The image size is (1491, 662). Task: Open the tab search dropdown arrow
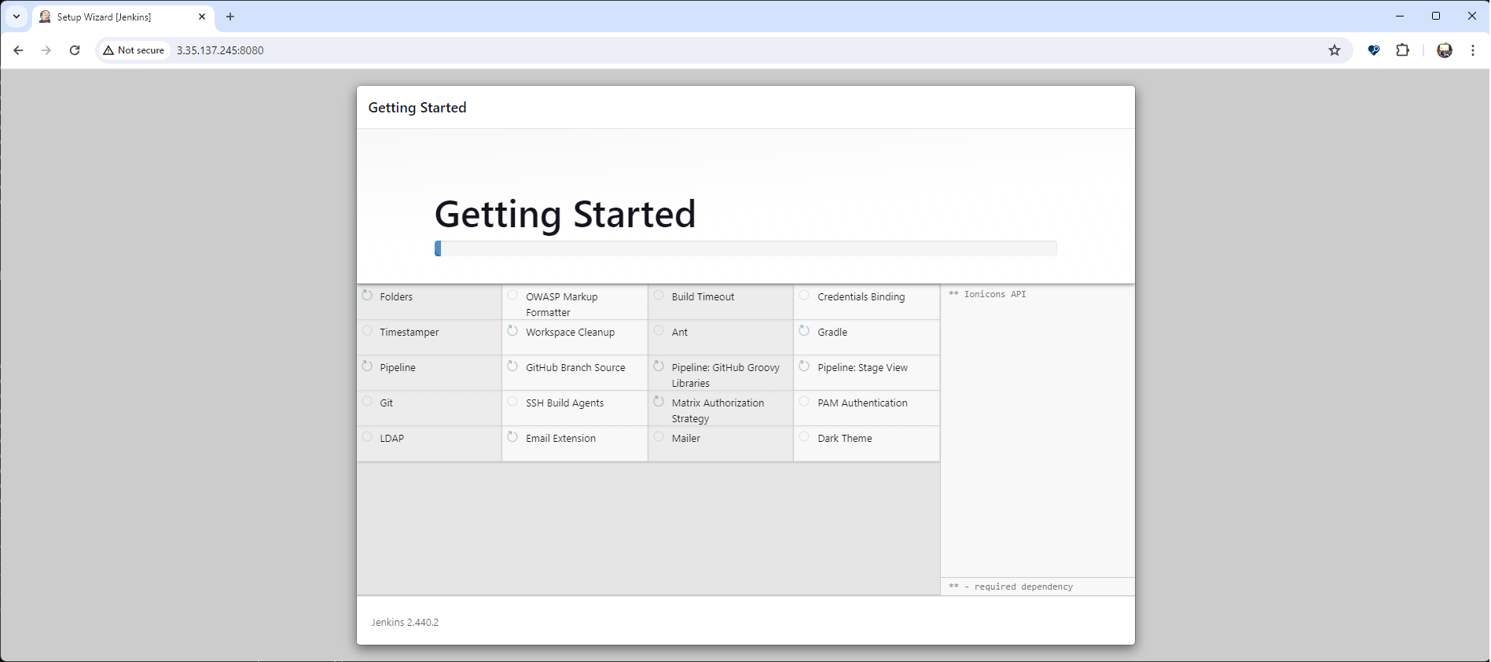[x=17, y=17]
